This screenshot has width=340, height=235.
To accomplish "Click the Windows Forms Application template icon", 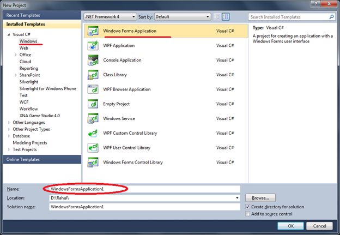I will (x=93, y=31).
